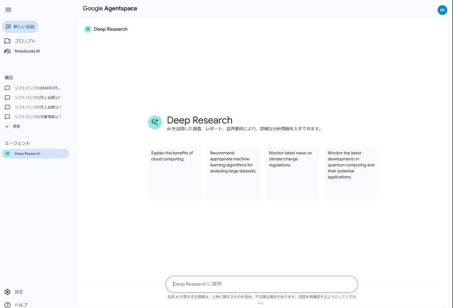Screen dimensions: 453x308
Task: Open the profile avatar in top right corner
Action: coord(442,10)
